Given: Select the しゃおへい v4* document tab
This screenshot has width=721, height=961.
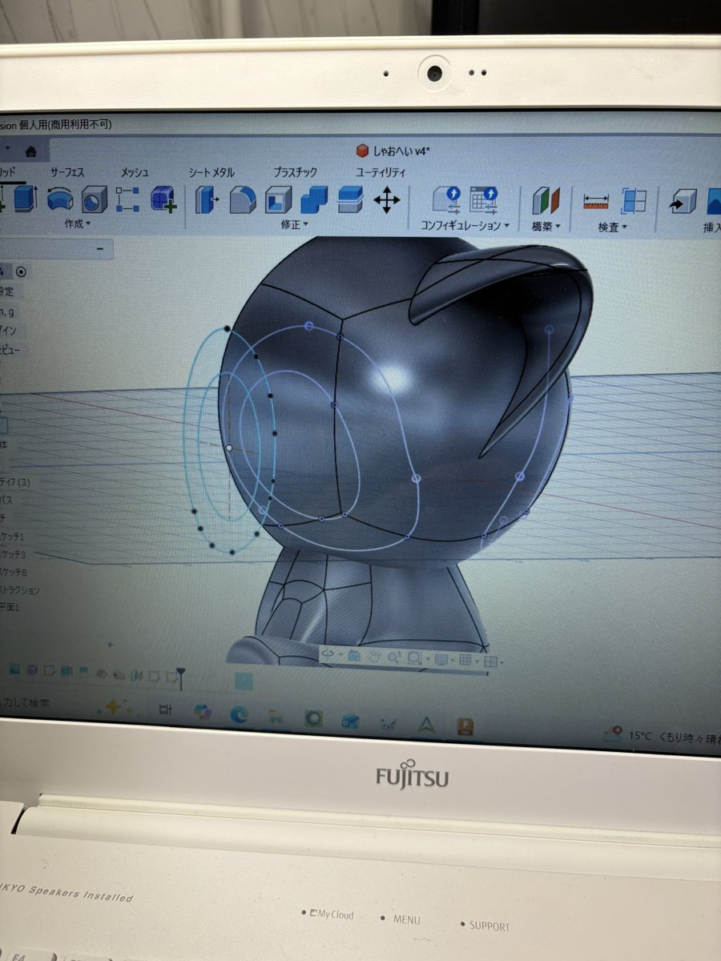Looking at the screenshot, I should point(393,151).
